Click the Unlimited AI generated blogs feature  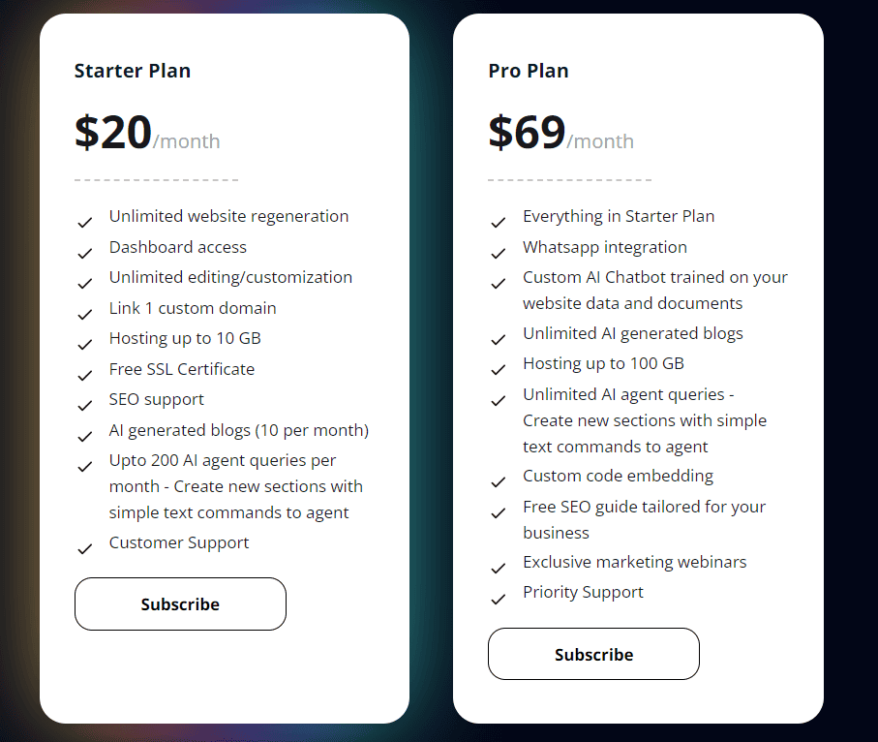[632, 332]
